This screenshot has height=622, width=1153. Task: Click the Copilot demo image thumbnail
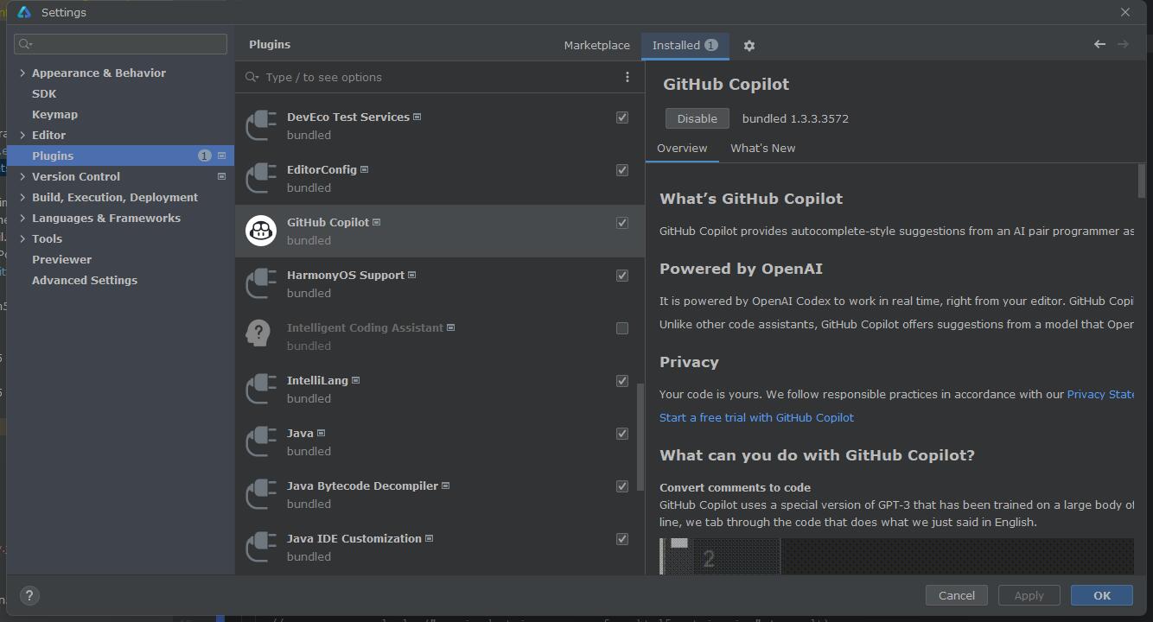click(896, 556)
